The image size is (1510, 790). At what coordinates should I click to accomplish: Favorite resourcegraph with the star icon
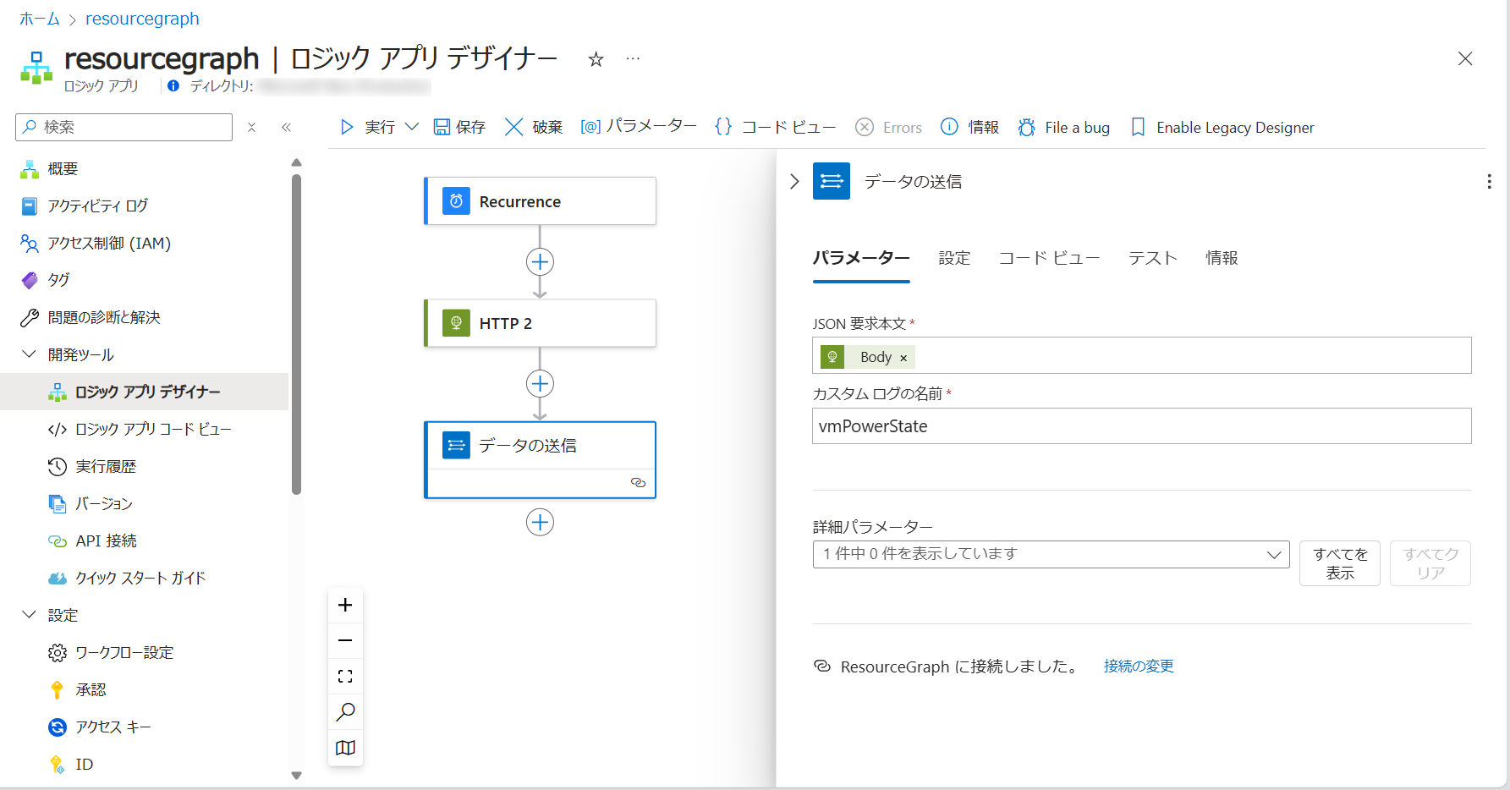(596, 59)
